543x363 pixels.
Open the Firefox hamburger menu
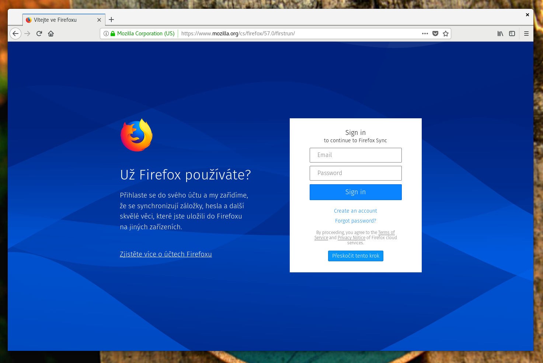pos(526,33)
